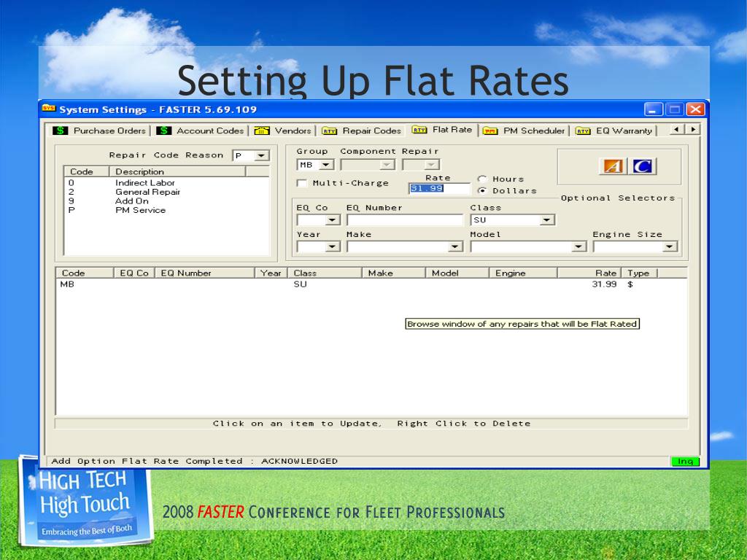
Task: Enable the Multi-Charge checkbox
Action: [301, 183]
